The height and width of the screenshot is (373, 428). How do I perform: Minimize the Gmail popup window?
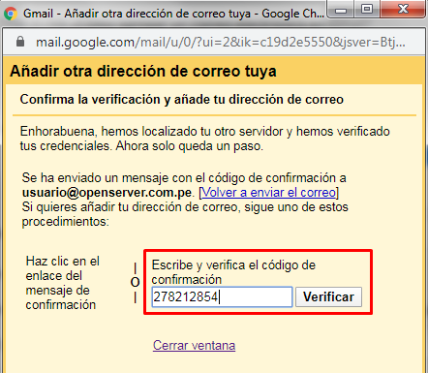(341, 10)
